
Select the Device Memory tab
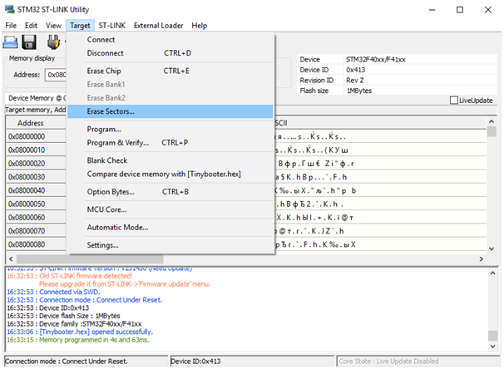(x=36, y=98)
